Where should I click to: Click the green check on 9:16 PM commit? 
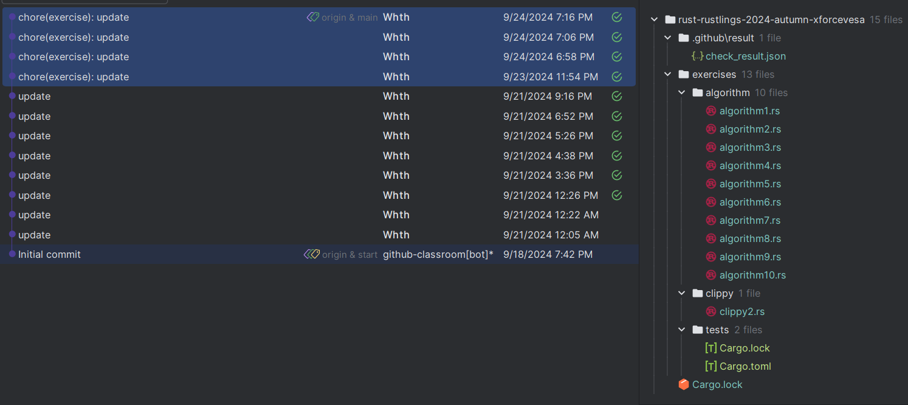(617, 97)
